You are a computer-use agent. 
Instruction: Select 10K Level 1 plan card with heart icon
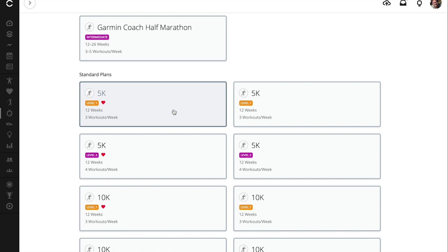pos(153,209)
